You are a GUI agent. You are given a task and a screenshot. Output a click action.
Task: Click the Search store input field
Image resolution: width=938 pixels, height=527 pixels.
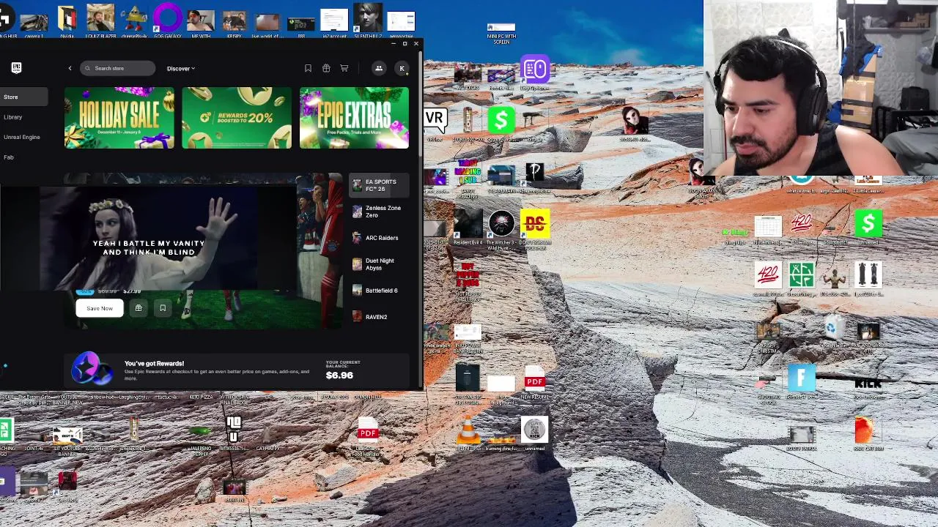pos(118,69)
